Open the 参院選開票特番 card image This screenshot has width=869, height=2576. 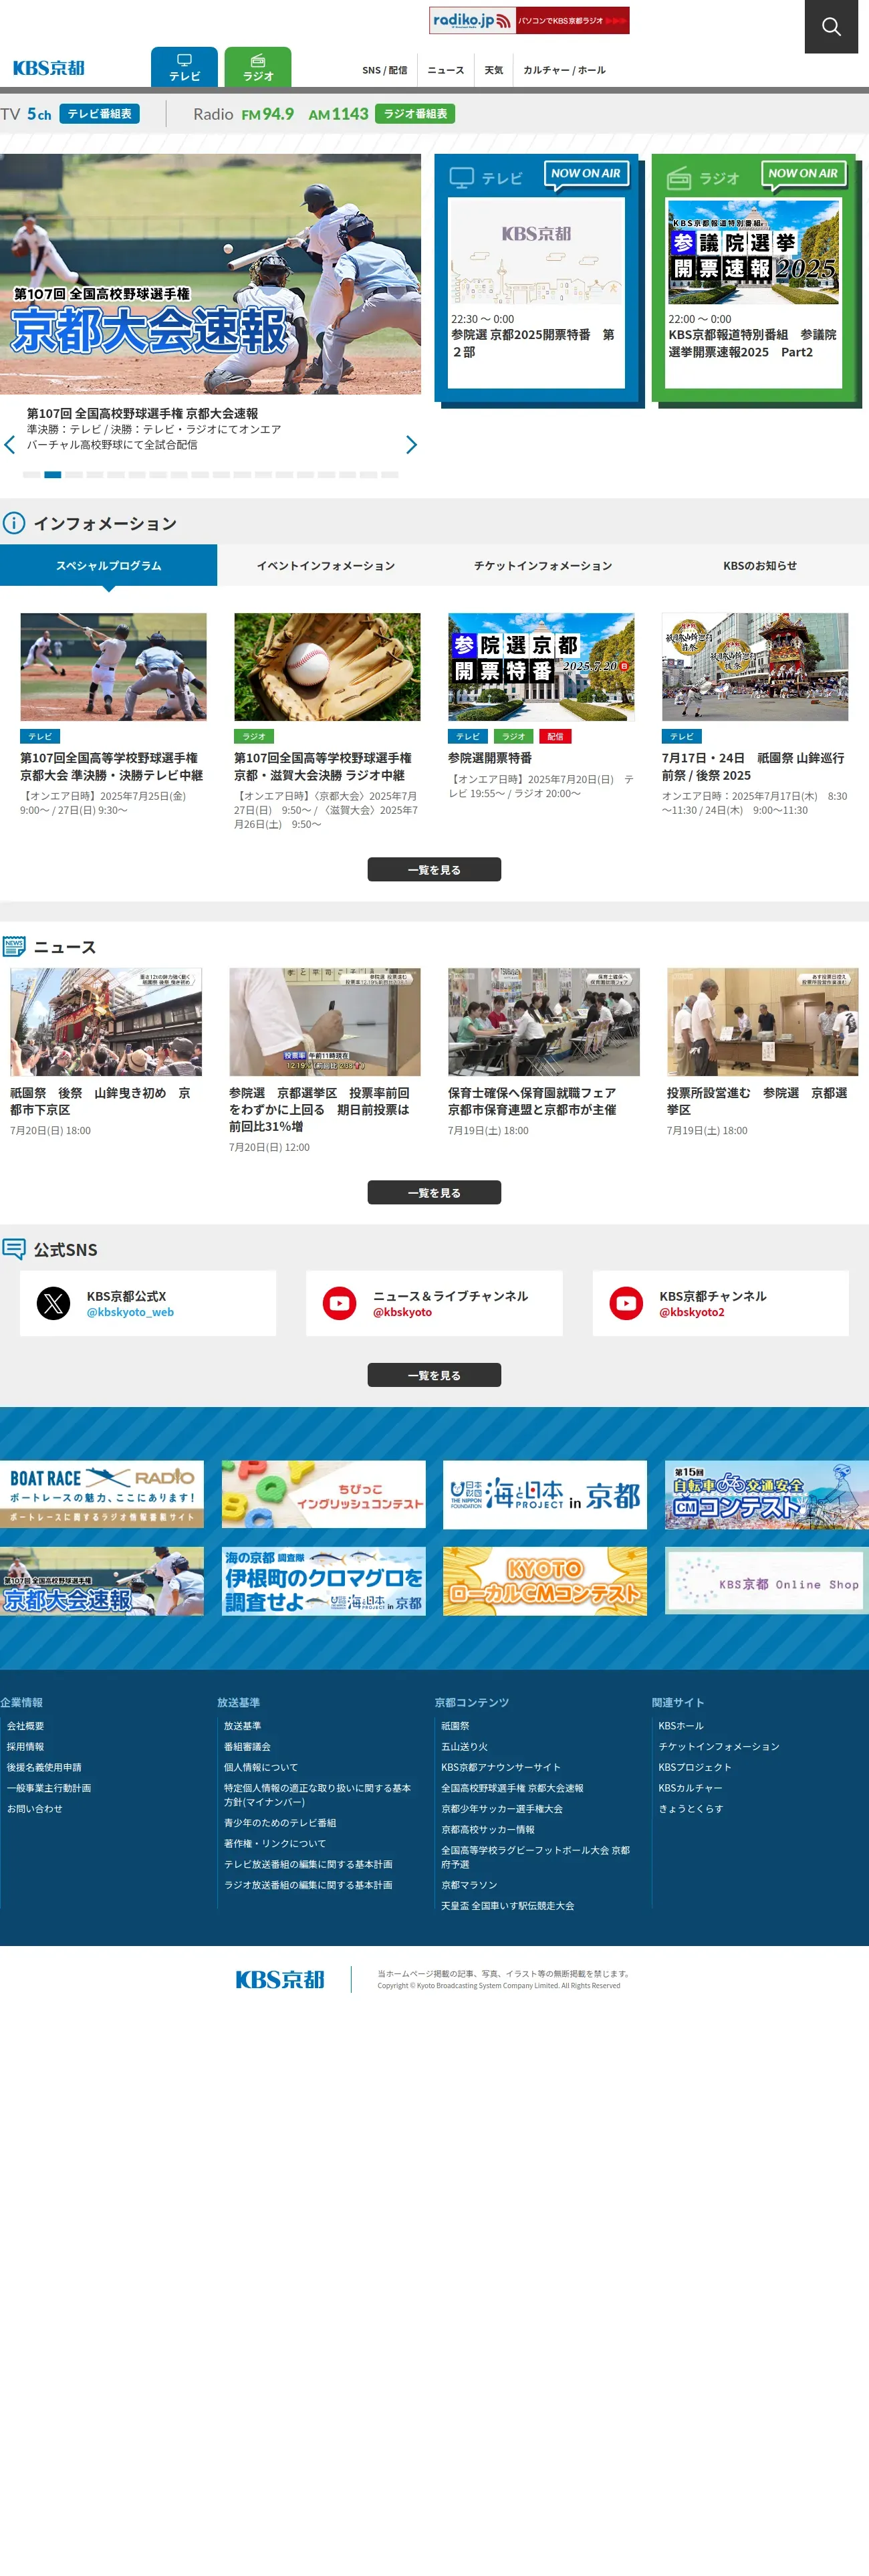[x=541, y=667]
